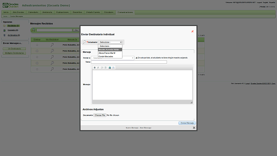
Task: Select student Alicea Flores Itila M
Action: (110, 53)
